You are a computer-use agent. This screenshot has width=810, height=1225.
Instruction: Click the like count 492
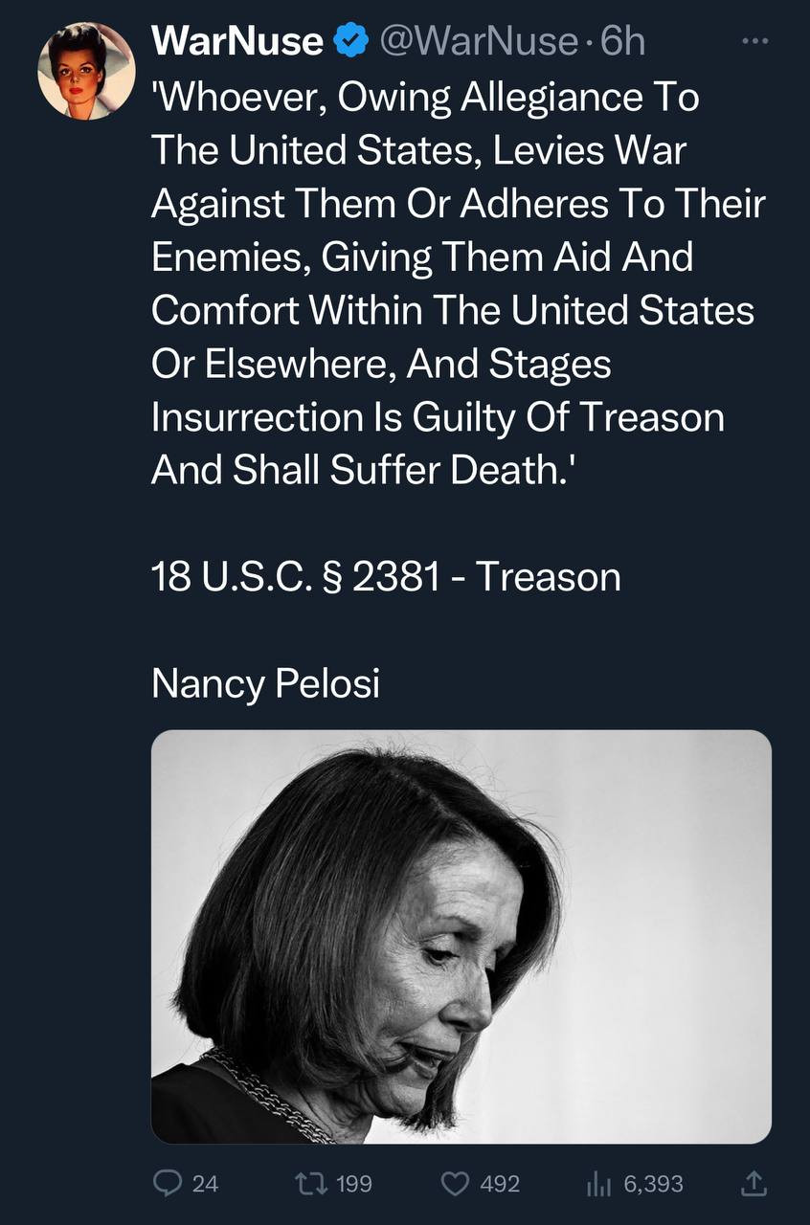(500, 1184)
